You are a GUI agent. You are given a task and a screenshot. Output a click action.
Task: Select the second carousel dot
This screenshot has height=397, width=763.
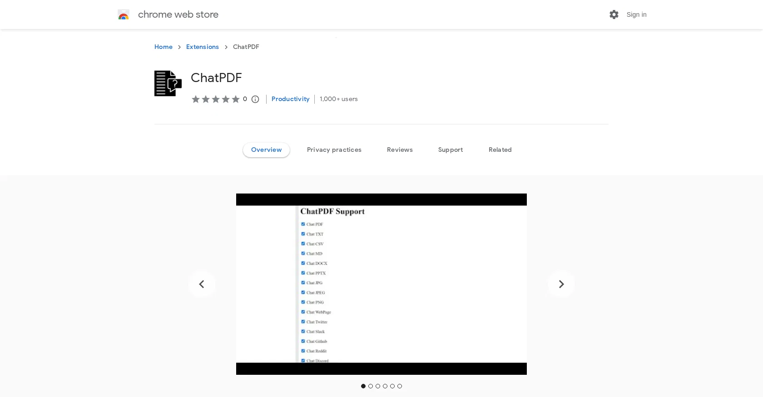(371, 386)
